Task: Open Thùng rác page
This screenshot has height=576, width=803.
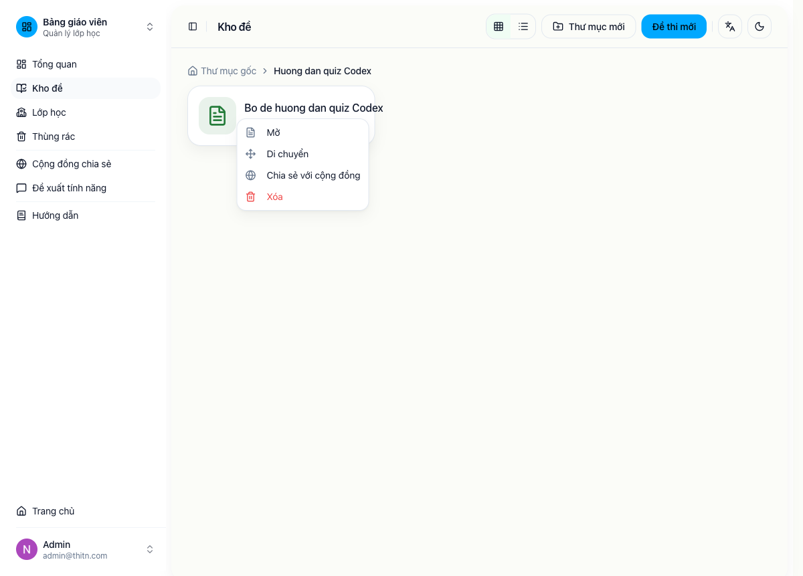Action: (86, 136)
